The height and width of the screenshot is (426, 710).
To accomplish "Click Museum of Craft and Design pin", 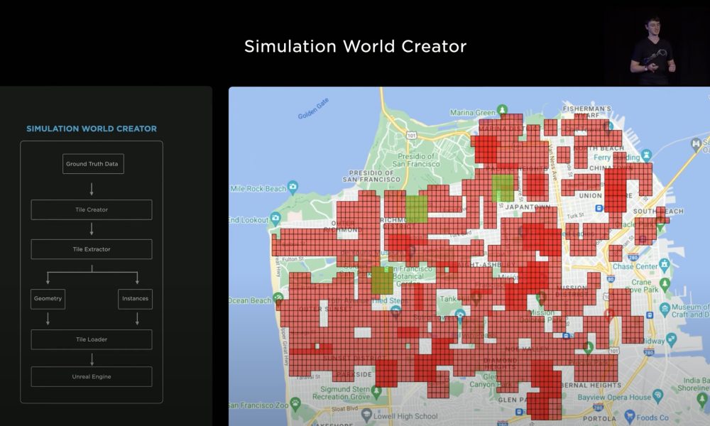I will (665, 309).
